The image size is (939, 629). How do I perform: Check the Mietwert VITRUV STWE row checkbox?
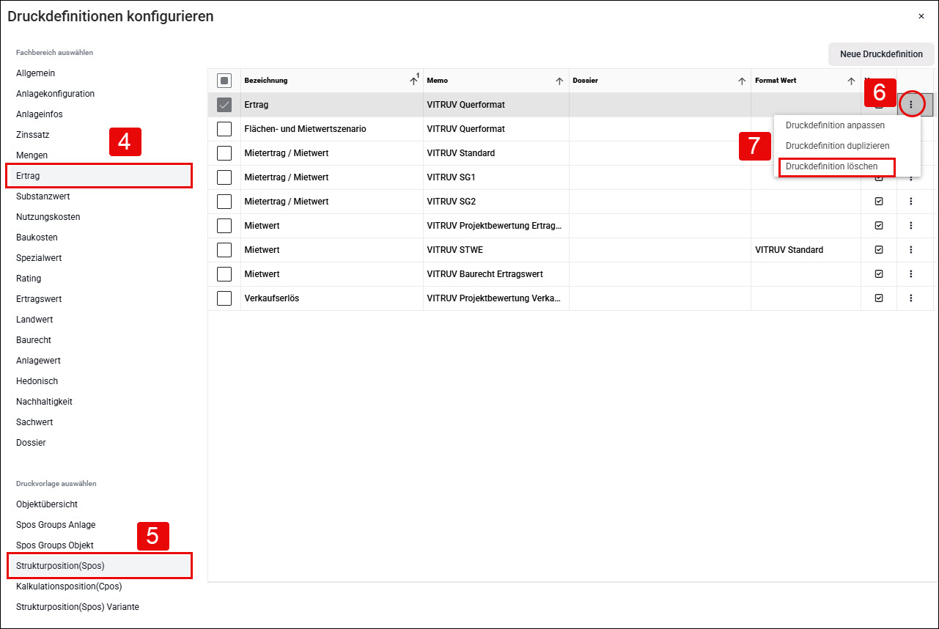pos(224,250)
